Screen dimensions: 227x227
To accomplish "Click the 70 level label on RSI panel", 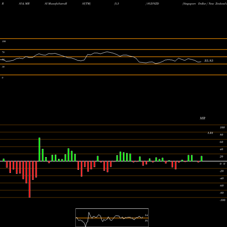I will (3, 52).
